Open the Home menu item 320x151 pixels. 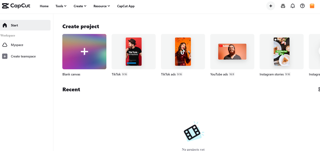(x=44, y=6)
